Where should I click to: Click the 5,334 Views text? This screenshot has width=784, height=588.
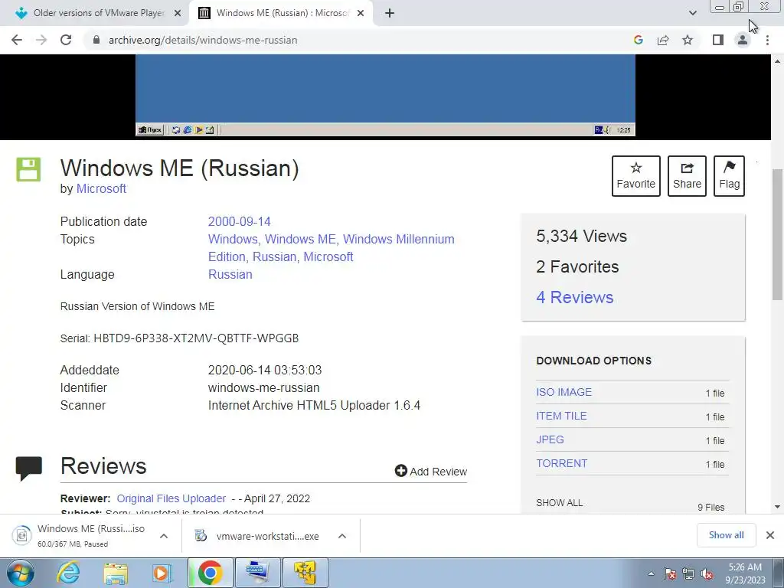pyautogui.click(x=581, y=236)
